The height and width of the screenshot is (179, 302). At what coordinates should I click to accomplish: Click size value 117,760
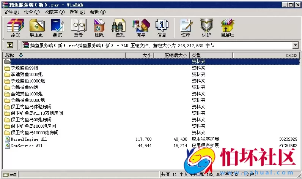pyautogui.click(x=143, y=139)
